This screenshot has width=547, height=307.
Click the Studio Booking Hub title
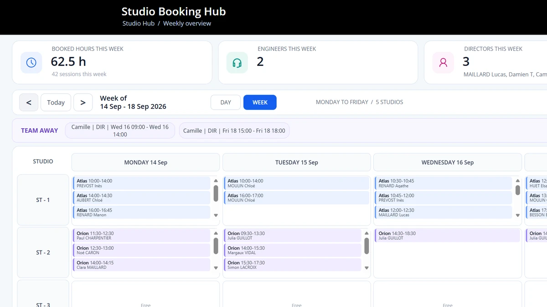(x=174, y=11)
